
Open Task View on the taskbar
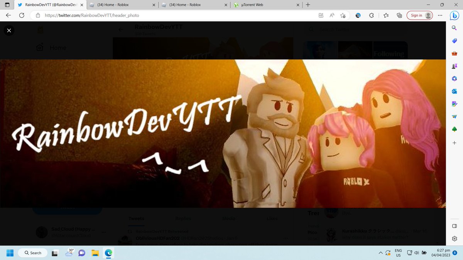(x=56, y=253)
